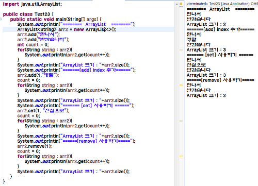Click the 'int count = 0;' line
Screen dimensions: 258x186
click(33, 45)
